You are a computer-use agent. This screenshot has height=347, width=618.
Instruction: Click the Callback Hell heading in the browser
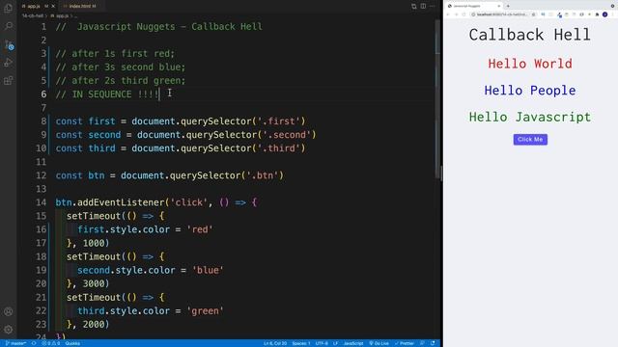pyautogui.click(x=530, y=35)
